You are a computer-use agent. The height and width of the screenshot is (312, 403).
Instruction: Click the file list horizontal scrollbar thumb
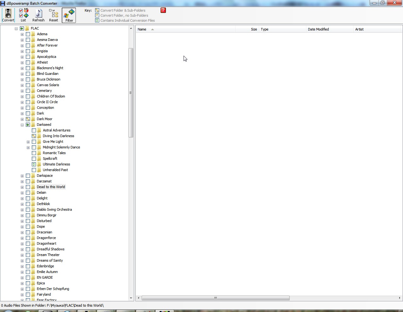pyautogui.click(x=215, y=298)
